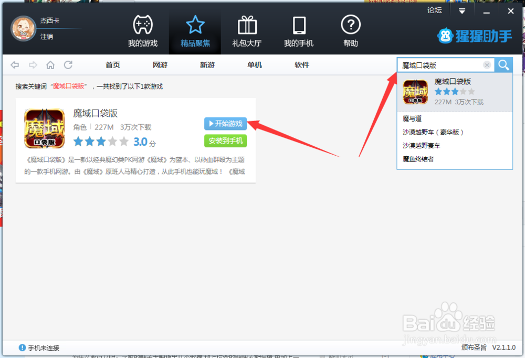
Task: Go back with the left arrow icon
Action: tap(15, 65)
